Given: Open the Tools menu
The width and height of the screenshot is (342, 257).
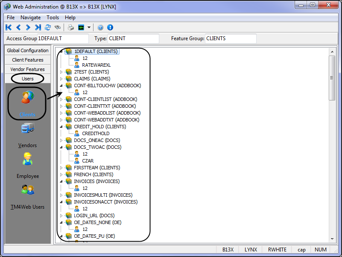Looking at the screenshot, I should click(x=53, y=18).
